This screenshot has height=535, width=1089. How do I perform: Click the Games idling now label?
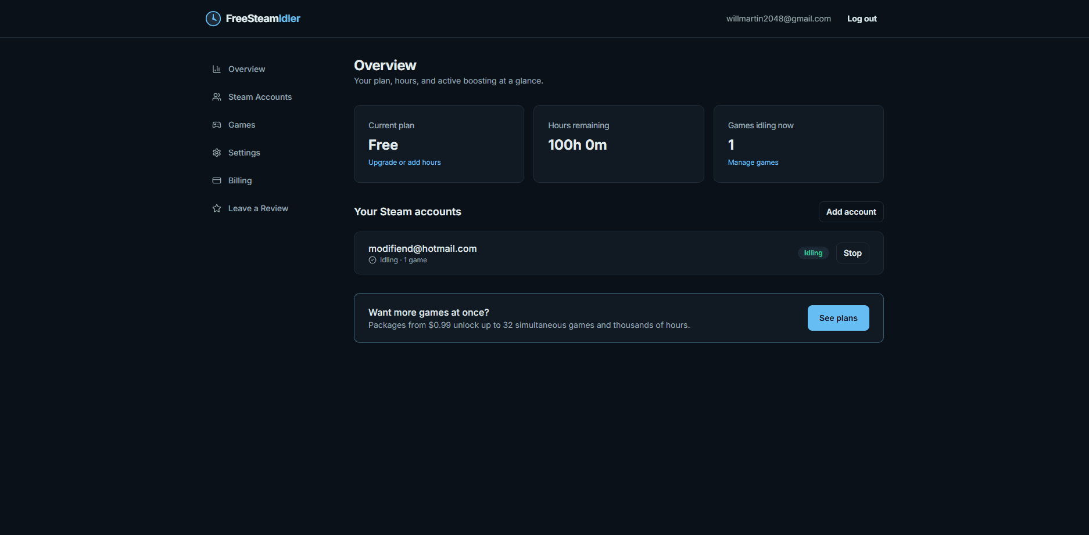click(x=761, y=125)
